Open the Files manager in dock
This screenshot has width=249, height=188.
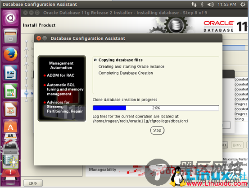[x=10, y=36]
